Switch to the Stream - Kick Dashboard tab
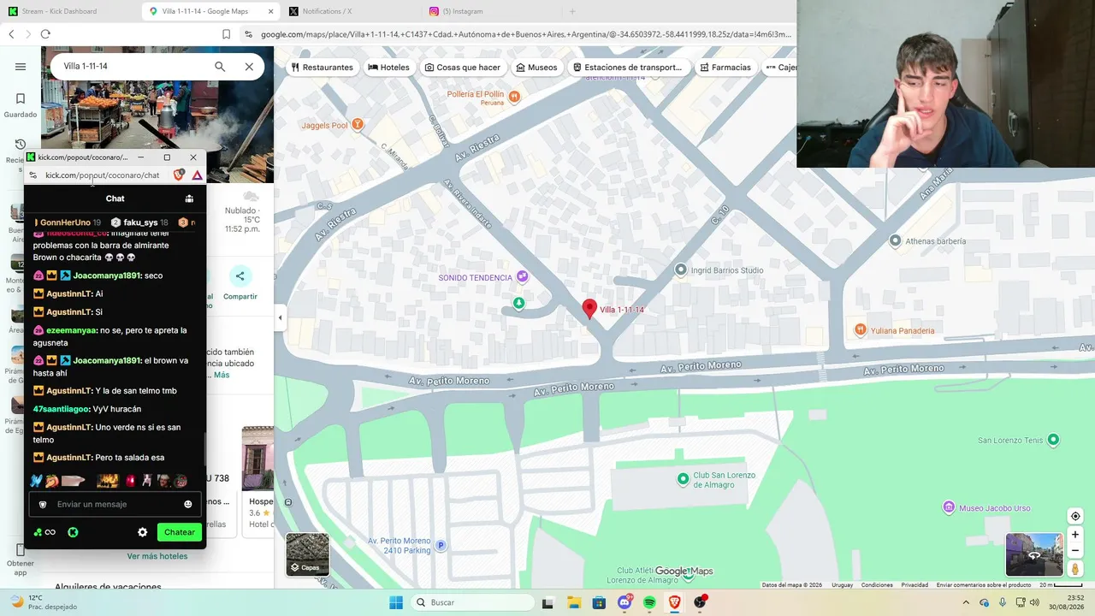Image resolution: width=1095 pixels, height=616 pixels. 70,11
